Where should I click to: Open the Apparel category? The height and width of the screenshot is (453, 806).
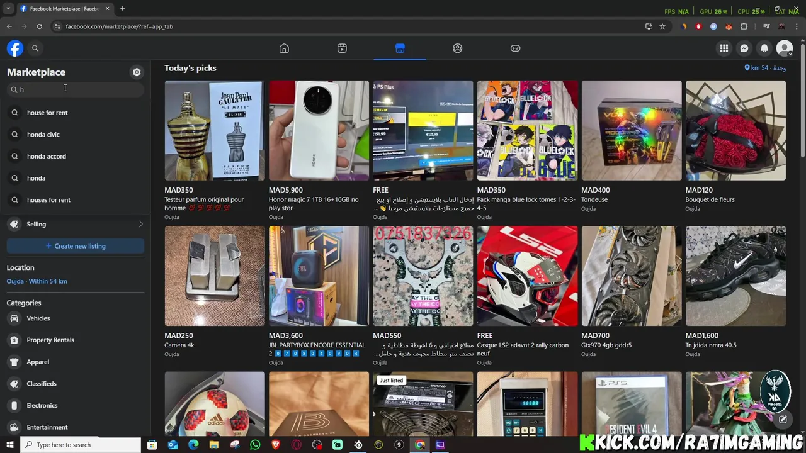pos(76,362)
